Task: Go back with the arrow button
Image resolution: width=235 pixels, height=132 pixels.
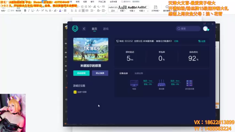Action: (x=84, y=29)
